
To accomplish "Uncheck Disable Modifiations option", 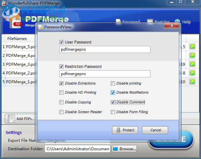I will [113, 92].
